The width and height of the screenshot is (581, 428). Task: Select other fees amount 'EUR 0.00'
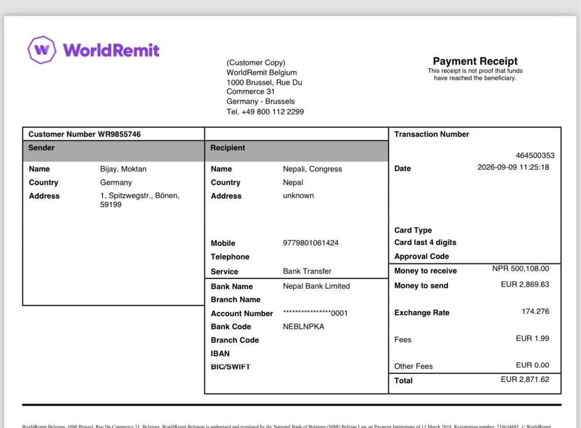(x=533, y=365)
